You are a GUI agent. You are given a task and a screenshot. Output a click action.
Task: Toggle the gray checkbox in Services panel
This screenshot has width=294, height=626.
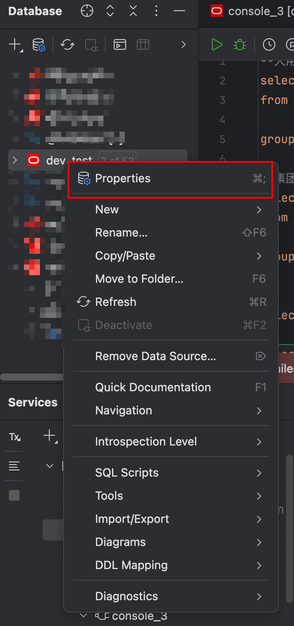(x=14, y=495)
